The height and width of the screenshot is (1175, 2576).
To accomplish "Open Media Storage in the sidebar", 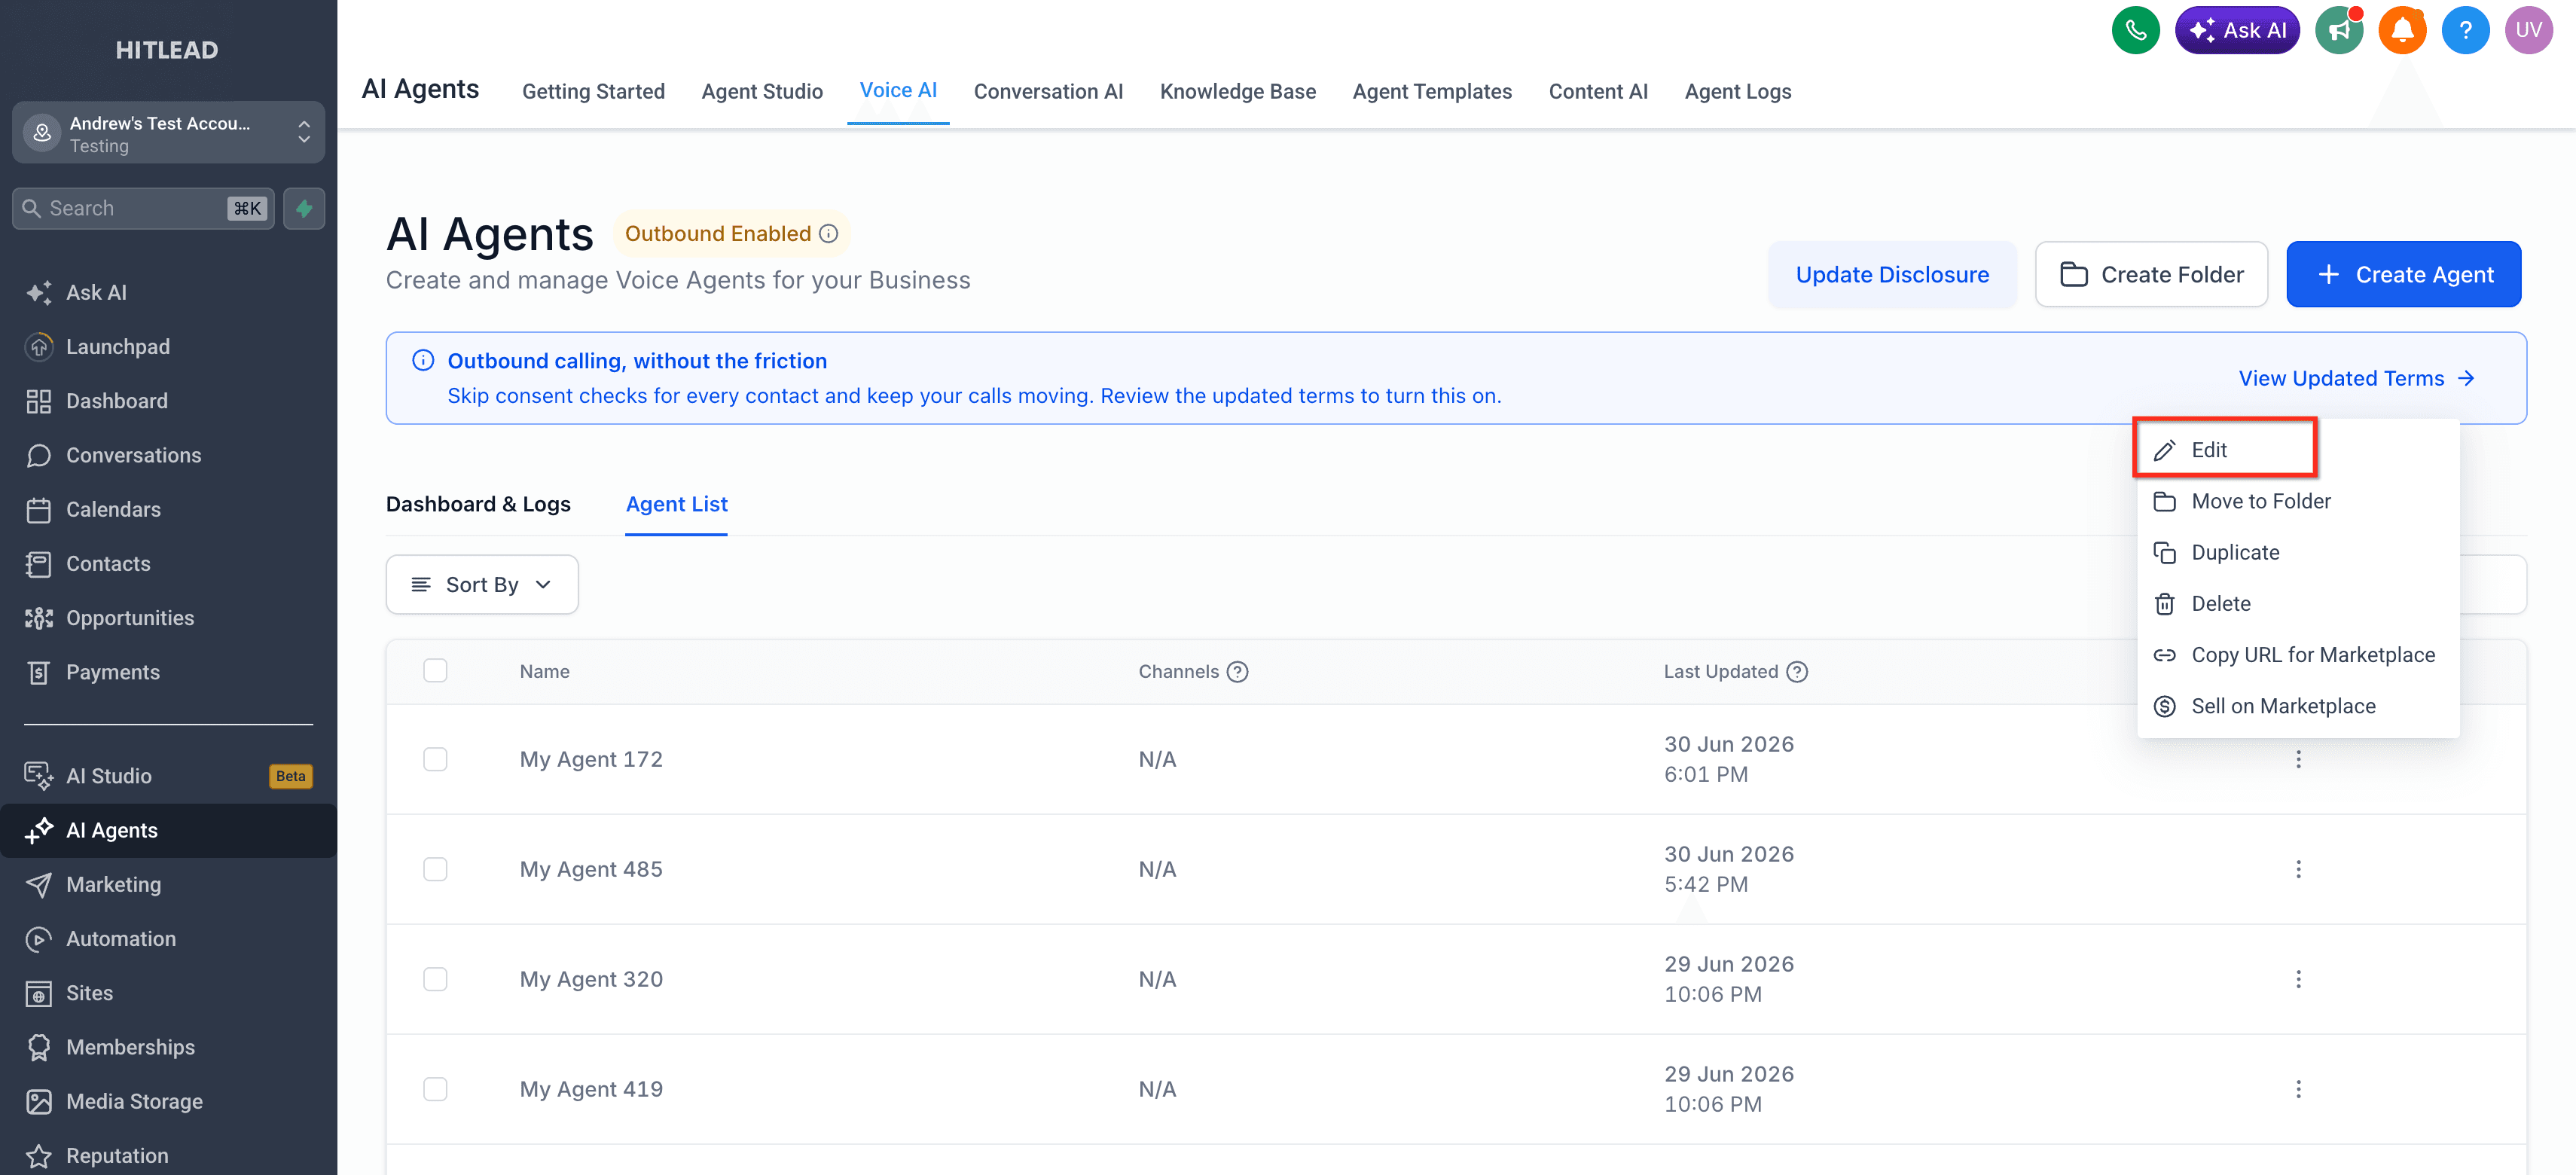I will tap(168, 1101).
